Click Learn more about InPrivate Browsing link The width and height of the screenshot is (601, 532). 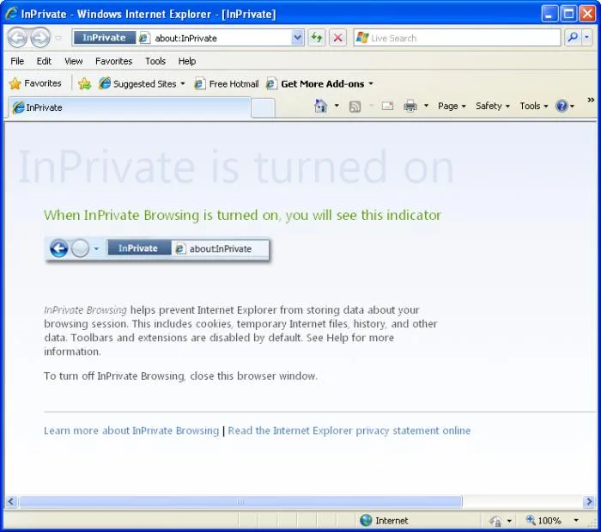131,431
